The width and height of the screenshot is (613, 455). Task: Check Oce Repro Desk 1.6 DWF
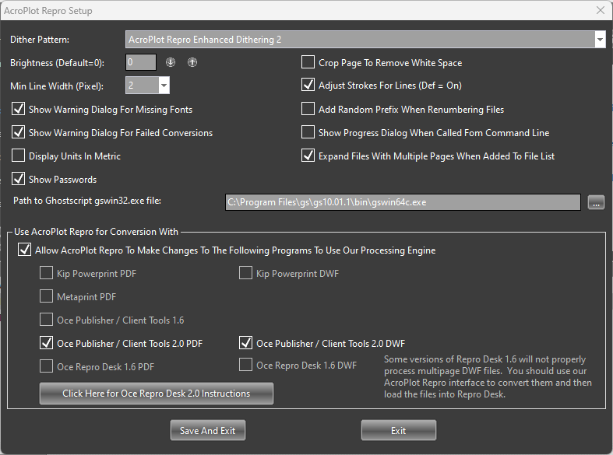pyautogui.click(x=245, y=366)
